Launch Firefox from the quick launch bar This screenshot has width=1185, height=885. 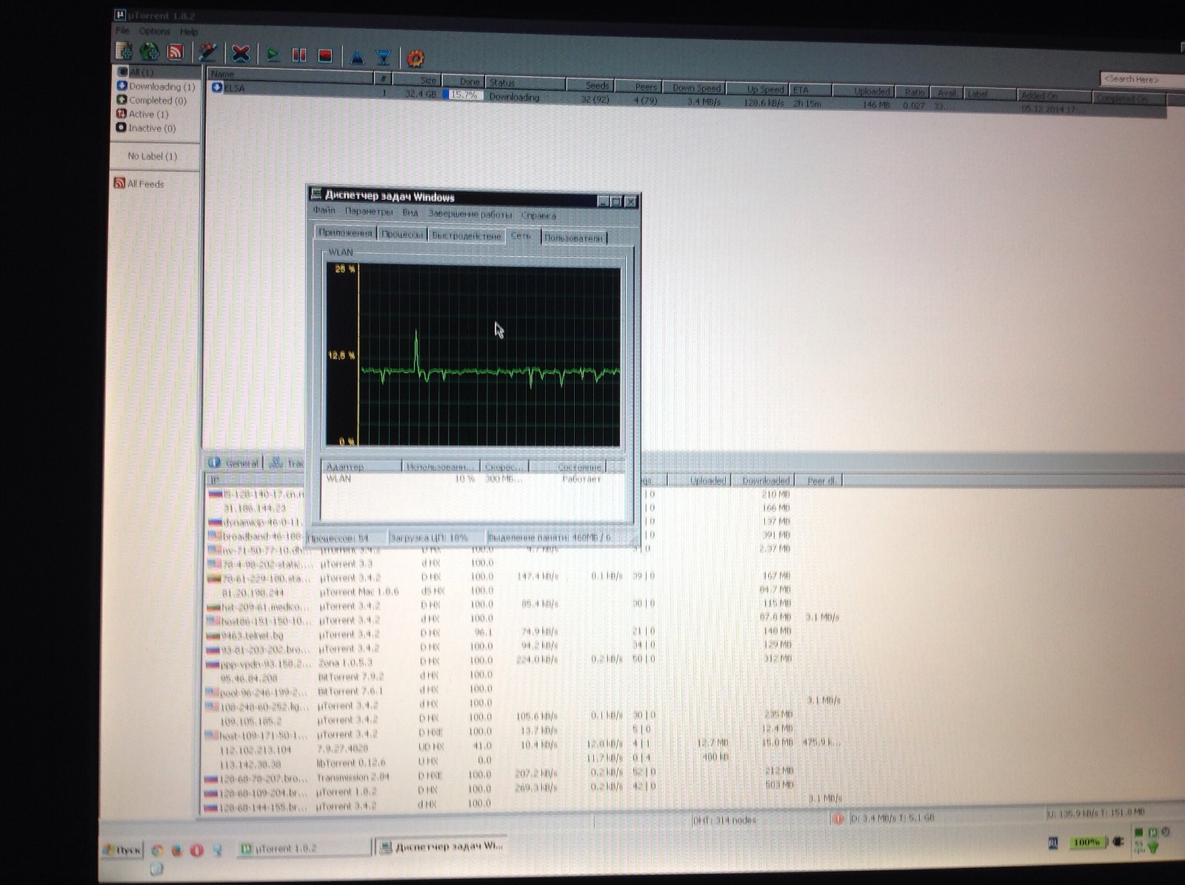pos(176,850)
